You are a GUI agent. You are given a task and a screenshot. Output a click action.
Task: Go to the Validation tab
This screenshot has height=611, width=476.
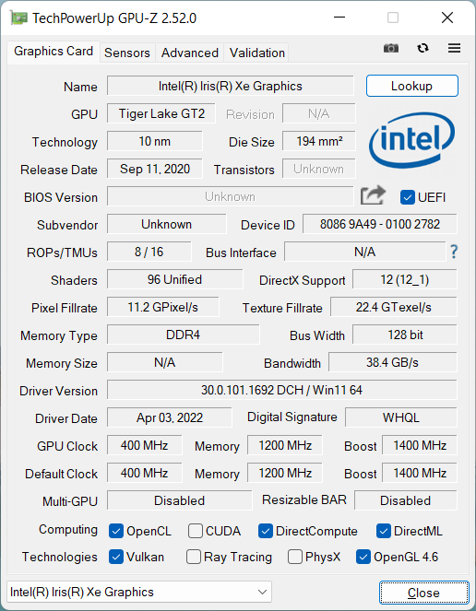pyautogui.click(x=257, y=53)
